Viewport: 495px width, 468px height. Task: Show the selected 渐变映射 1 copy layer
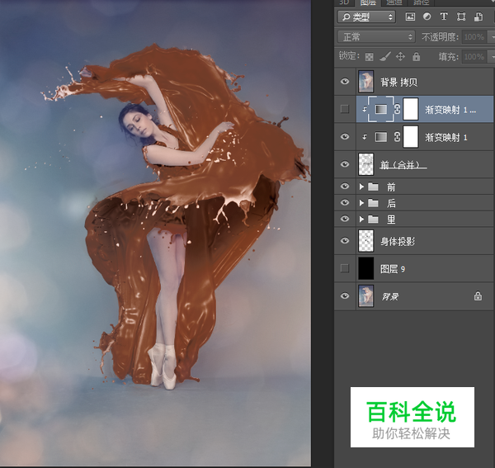(x=345, y=109)
